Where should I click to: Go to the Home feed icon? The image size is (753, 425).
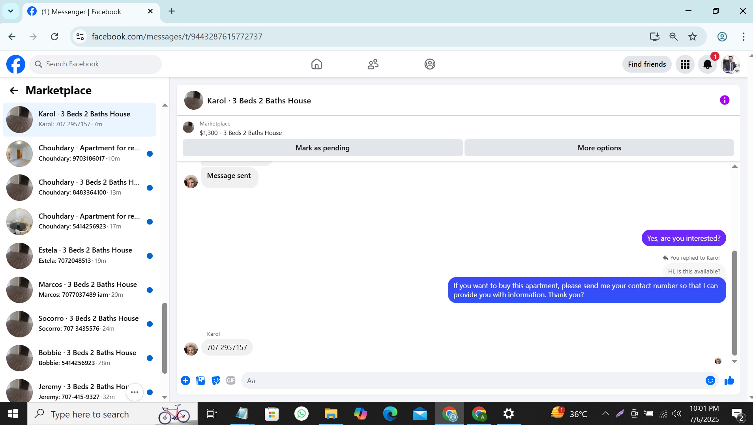(317, 64)
